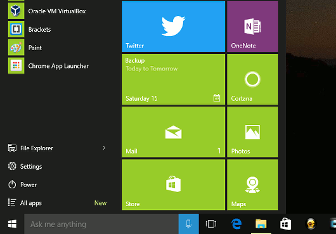Open File Explorer from the taskbar

pyautogui.click(x=261, y=224)
